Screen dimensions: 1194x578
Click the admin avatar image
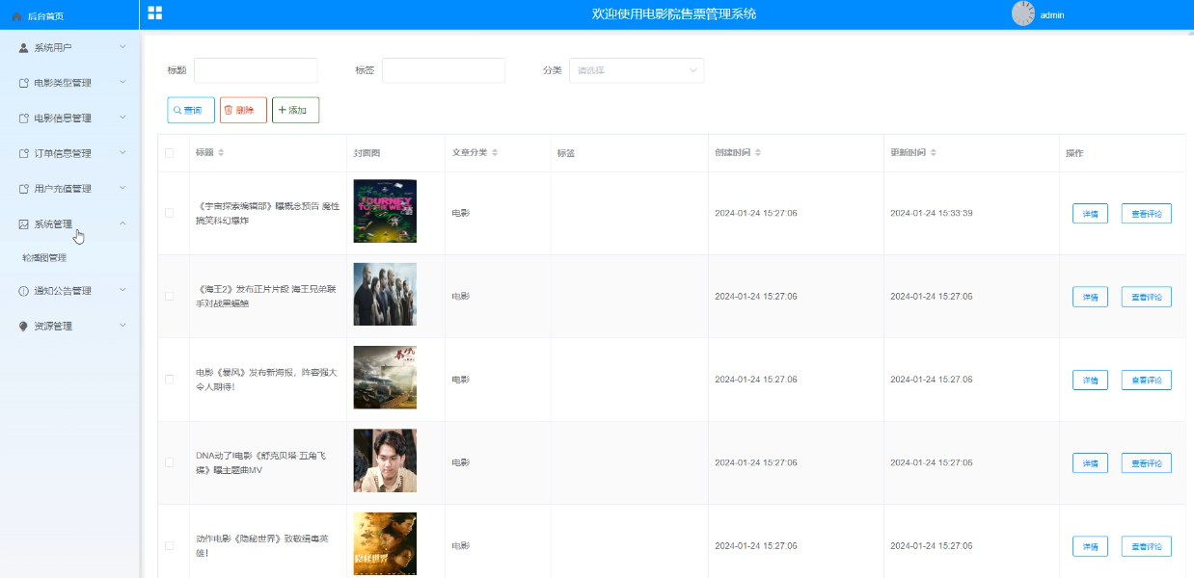point(1023,13)
